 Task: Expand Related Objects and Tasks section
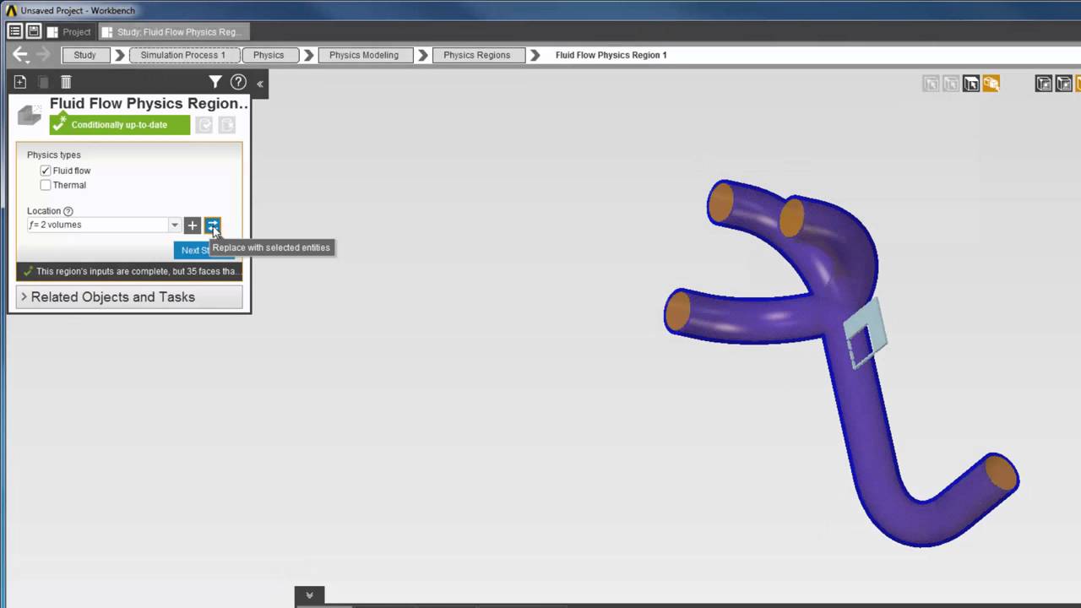point(129,297)
